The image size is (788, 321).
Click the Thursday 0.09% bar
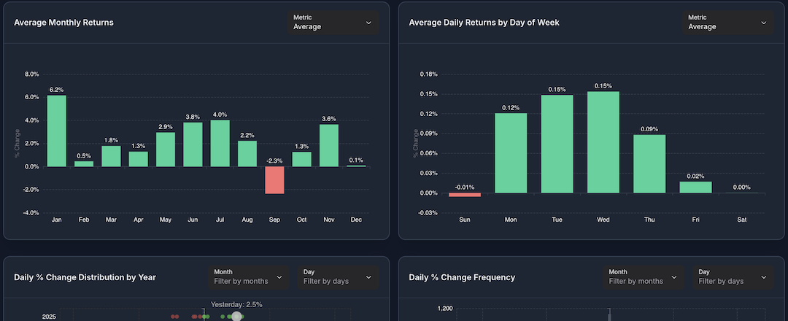tap(649, 164)
